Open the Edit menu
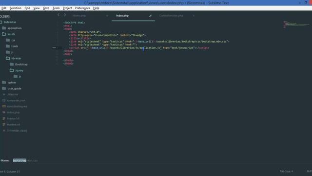The height and width of the screenshot is (176, 312). (4, 8)
